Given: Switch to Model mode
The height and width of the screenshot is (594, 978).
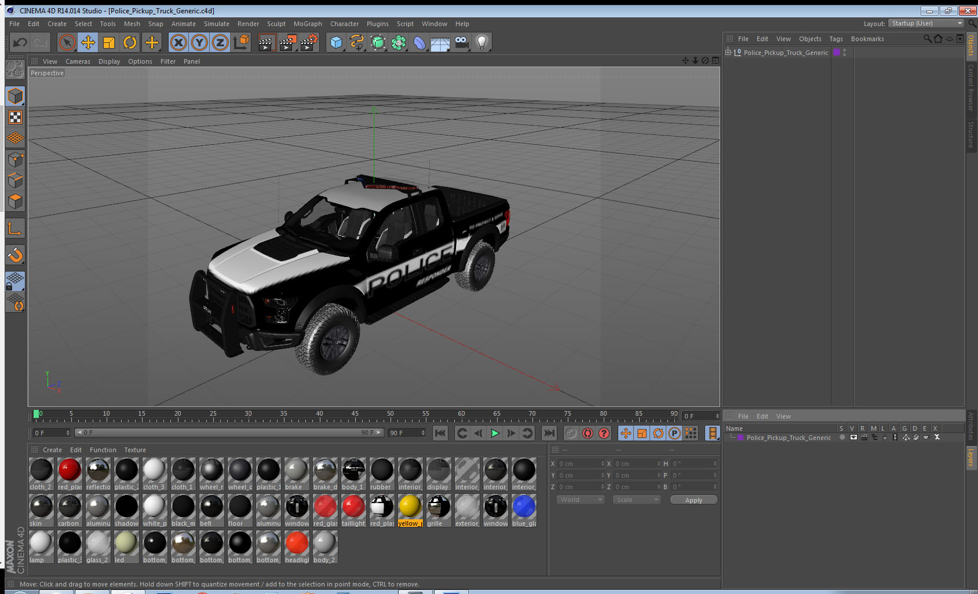Looking at the screenshot, I should [15, 96].
